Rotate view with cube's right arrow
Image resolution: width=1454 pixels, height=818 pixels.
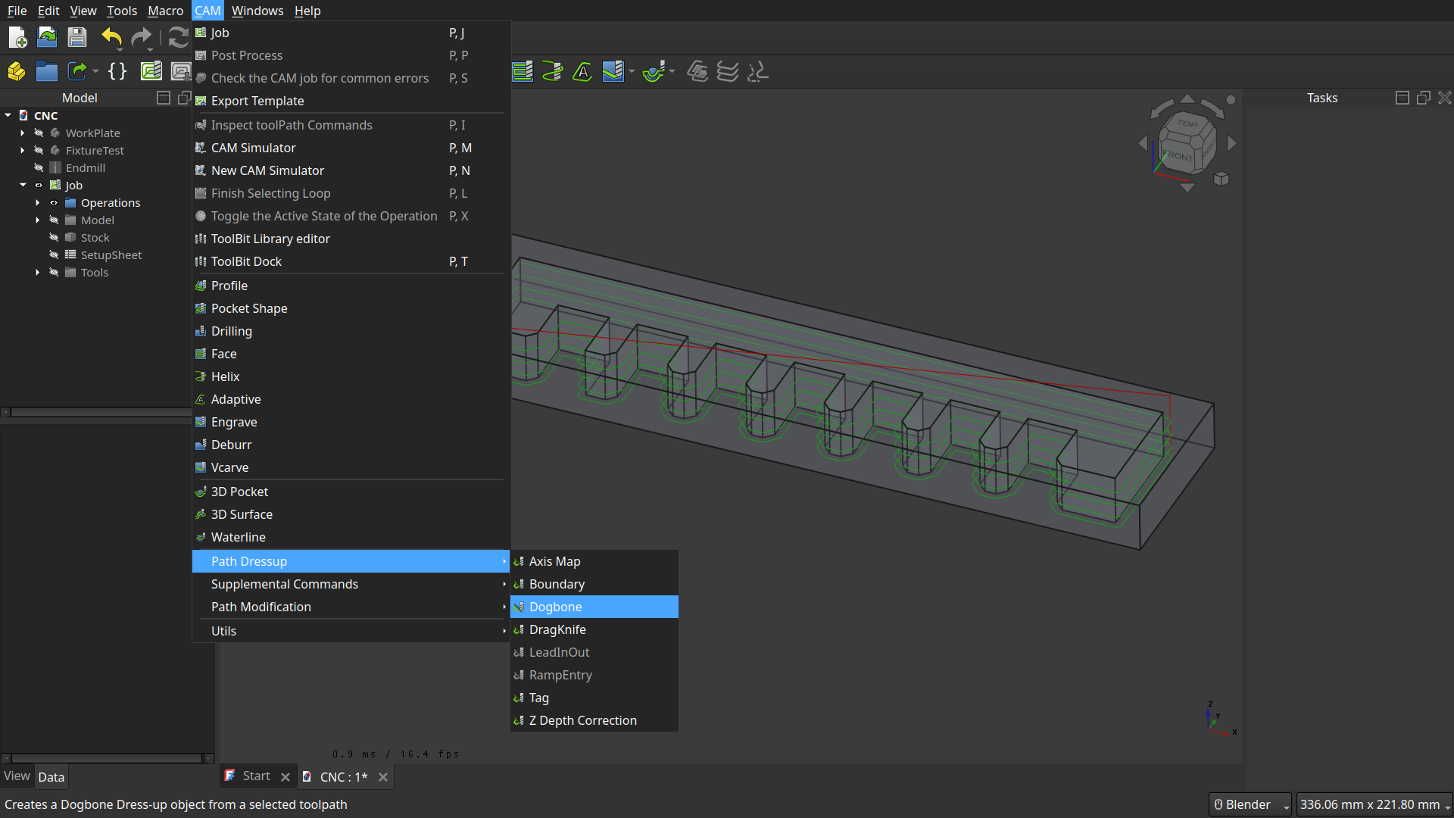(x=1232, y=143)
